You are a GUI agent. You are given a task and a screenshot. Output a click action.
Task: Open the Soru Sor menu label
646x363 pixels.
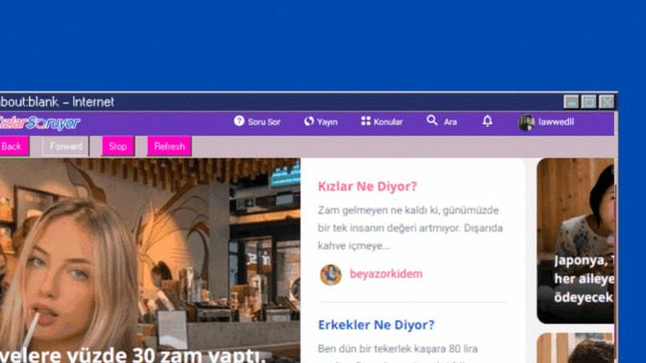(264, 122)
